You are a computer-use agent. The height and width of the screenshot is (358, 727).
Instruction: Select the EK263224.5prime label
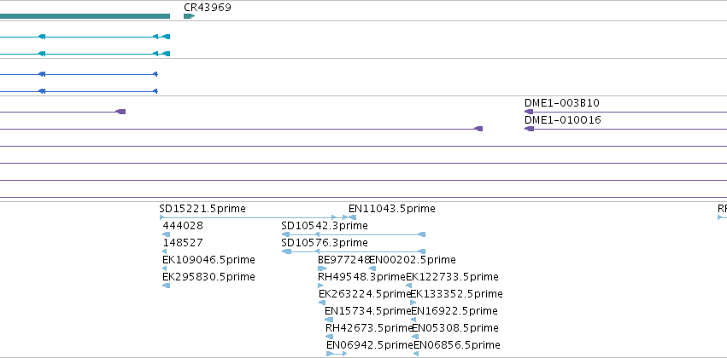pyautogui.click(x=365, y=294)
